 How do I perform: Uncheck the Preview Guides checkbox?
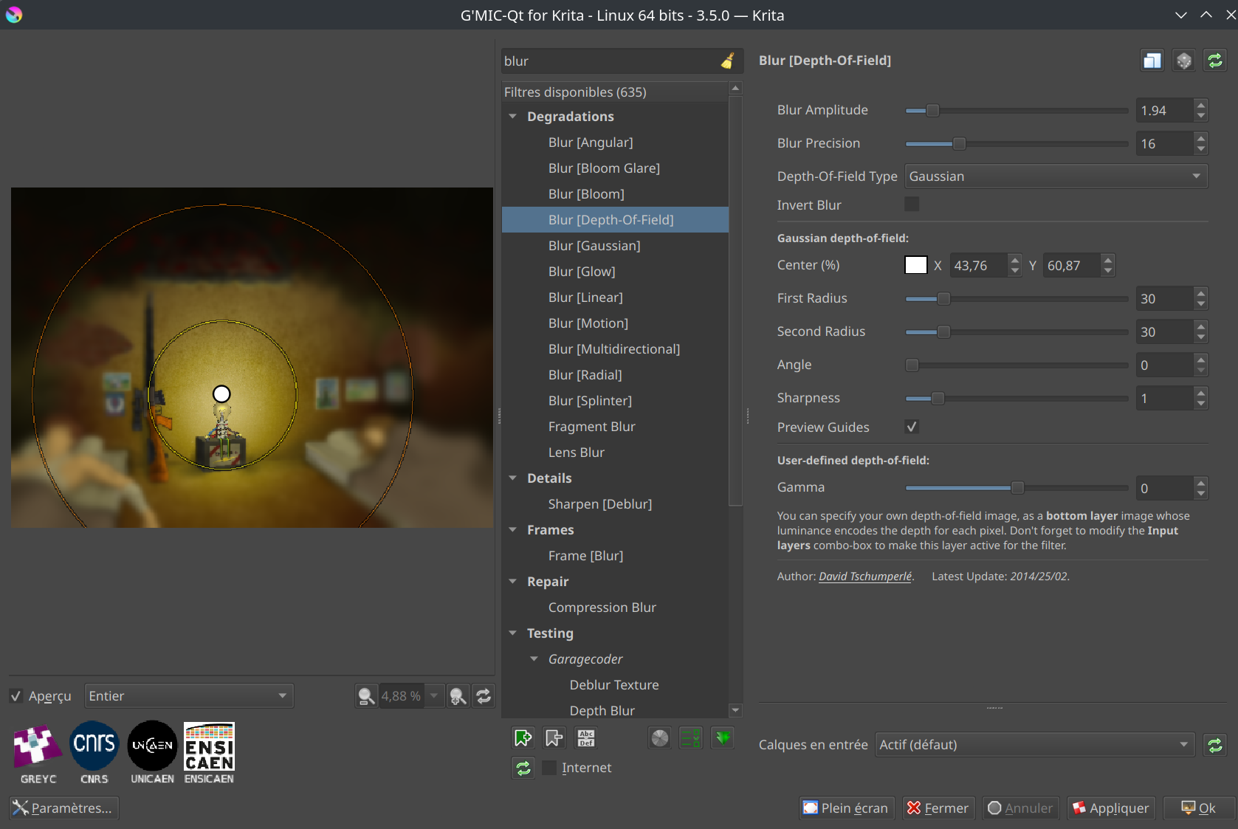(x=912, y=427)
